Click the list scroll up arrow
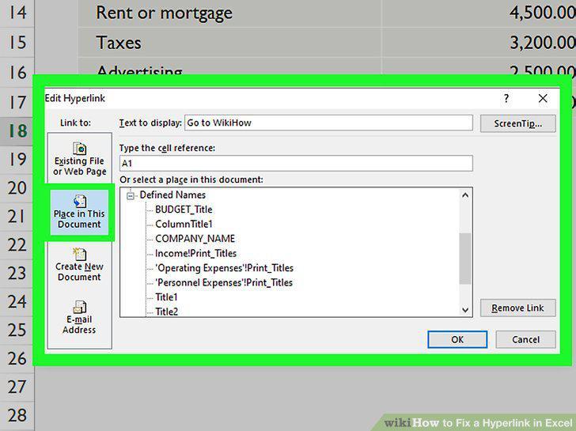This screenshot has width=576, height=431. click(465, 195)
